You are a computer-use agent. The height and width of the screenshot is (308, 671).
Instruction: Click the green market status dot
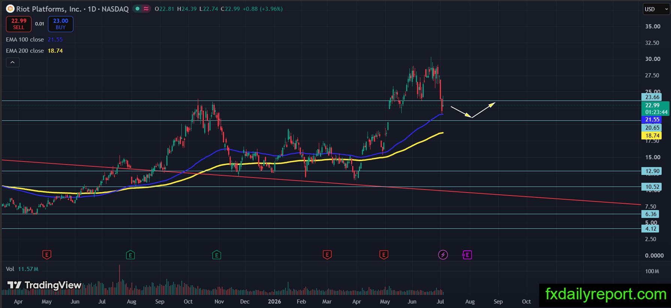(137, 9)
